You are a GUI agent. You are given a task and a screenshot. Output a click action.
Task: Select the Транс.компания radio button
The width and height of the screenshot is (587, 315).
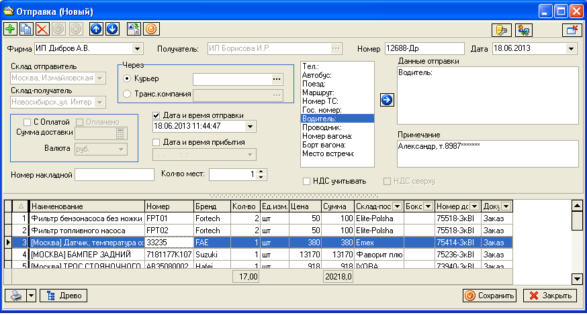point(127,94)
